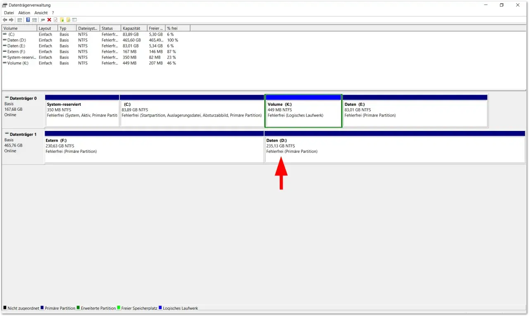Open the Datei menu
The width and height of the screenshot is (529, 316).
tap(9, 13)
